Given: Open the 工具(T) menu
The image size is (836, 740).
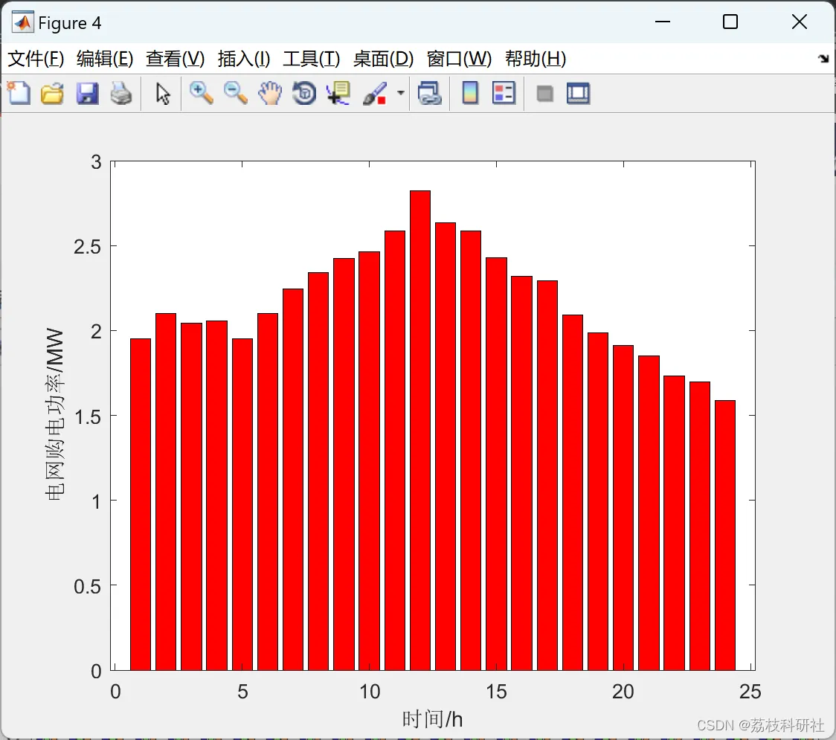Looking at the screenshot, I should click(x=312, y=59).
